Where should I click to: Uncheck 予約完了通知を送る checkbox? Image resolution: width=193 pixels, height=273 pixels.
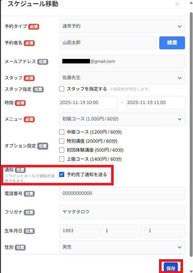pos(62,174)
